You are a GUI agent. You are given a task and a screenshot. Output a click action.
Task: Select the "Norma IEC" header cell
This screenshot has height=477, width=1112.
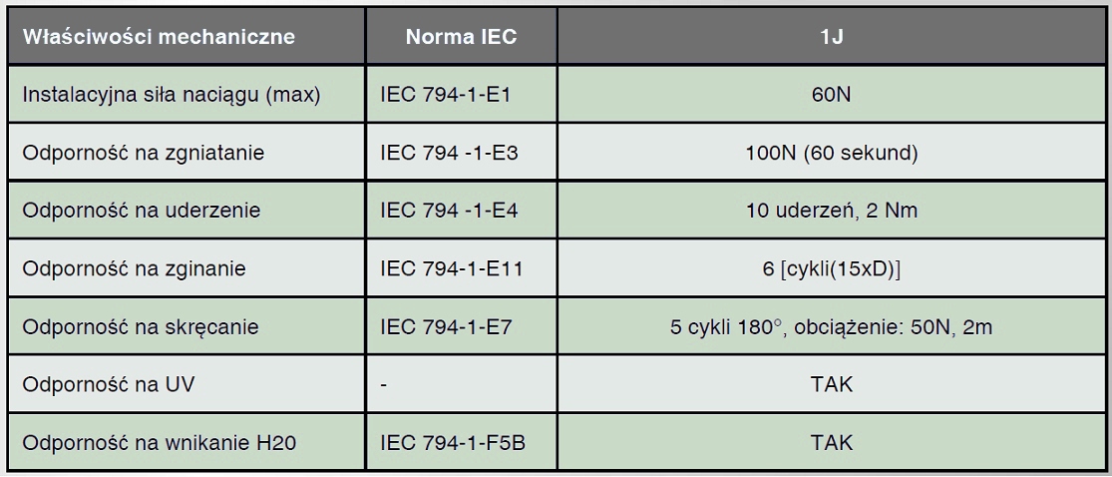point(461,37)
